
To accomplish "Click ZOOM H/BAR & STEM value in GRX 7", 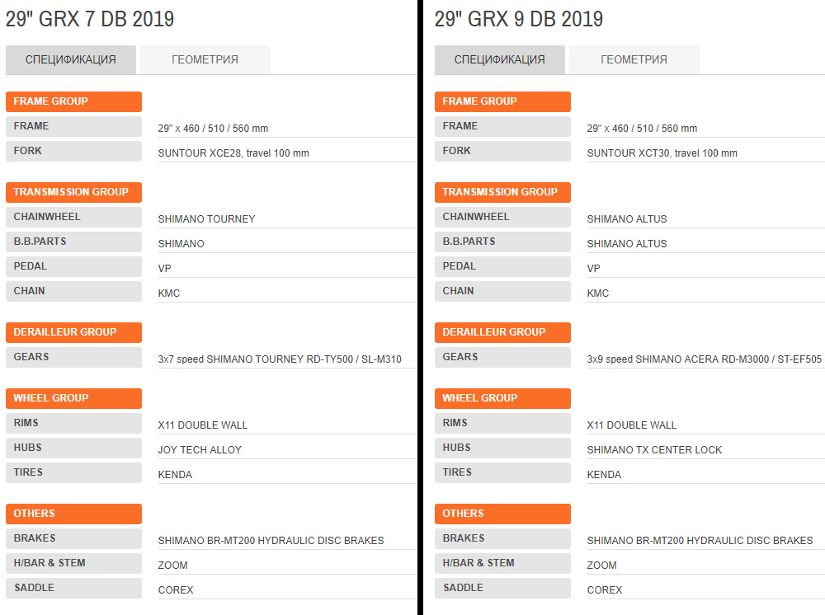I will point(172,565).
